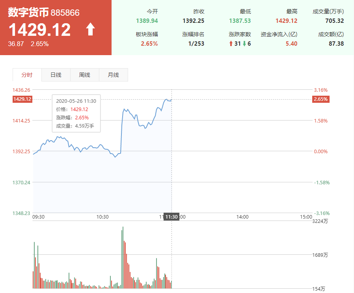
Task: Open the 日线 daily chart tab
Action: click(x=56, y=75)
